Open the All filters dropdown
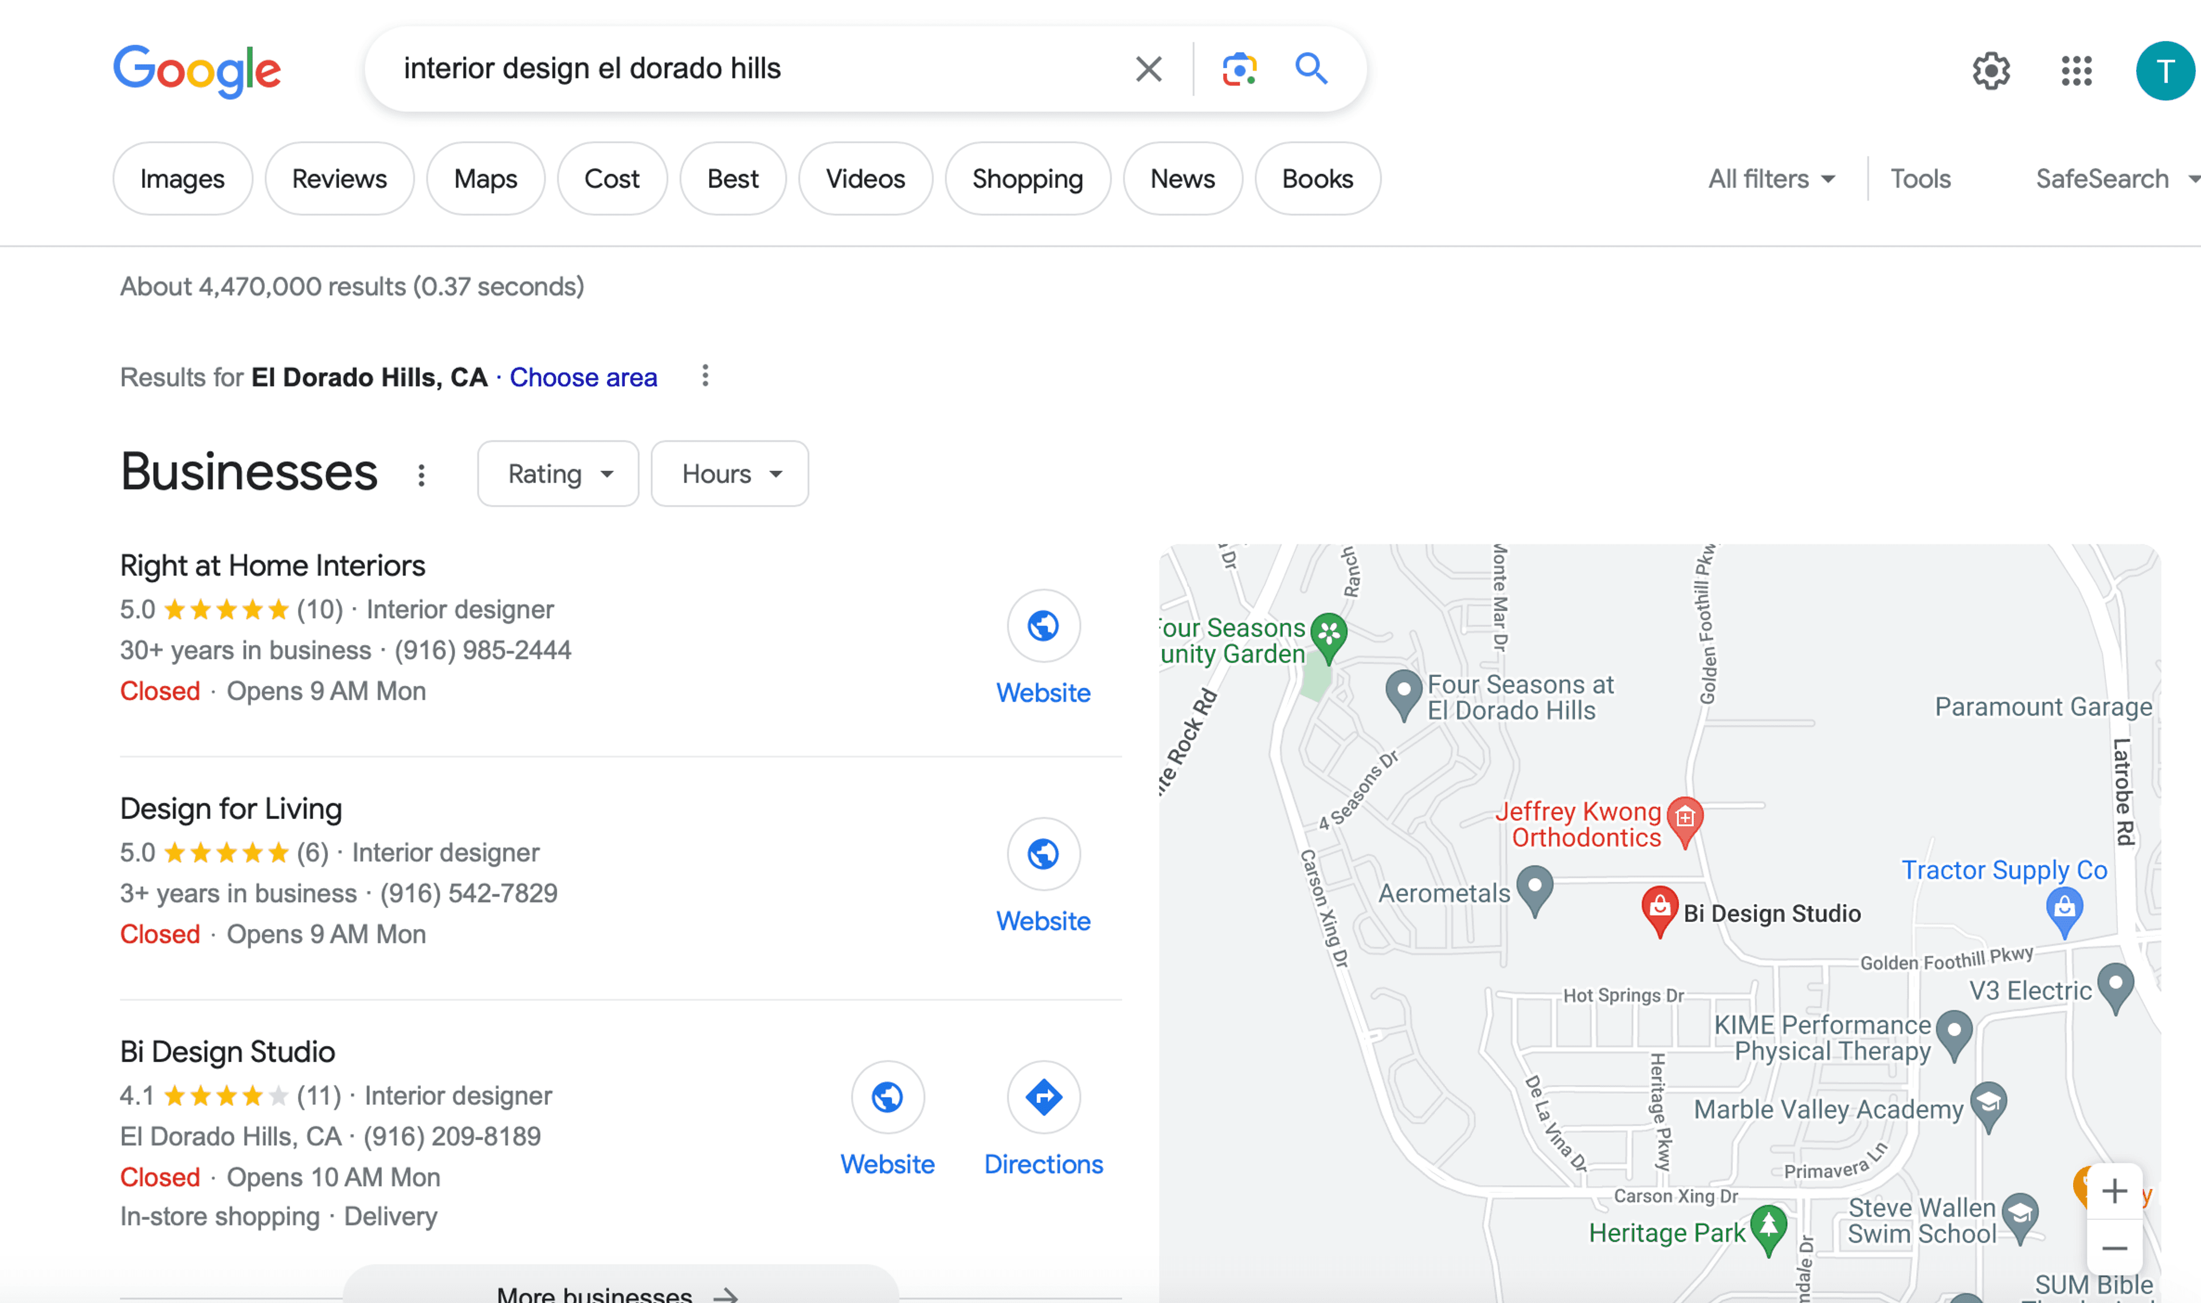The image size is (2201, 1303). coord(1771,179)
